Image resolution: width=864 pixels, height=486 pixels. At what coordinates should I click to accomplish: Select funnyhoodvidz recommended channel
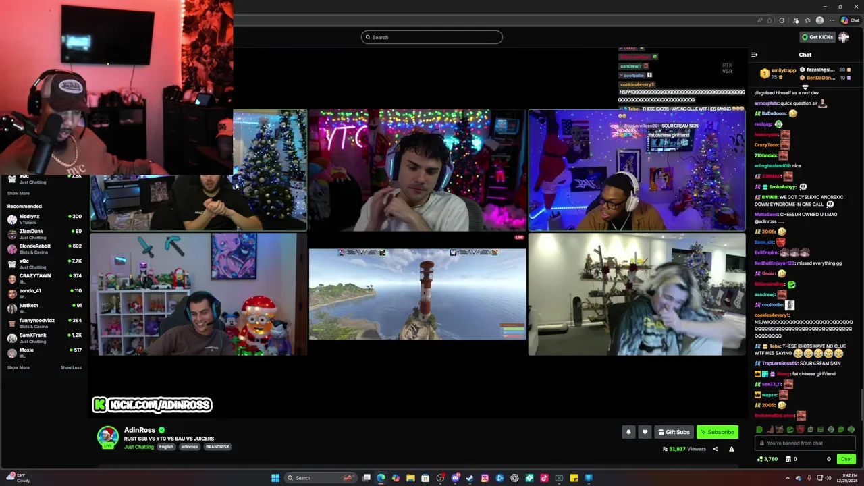tap(45, 323)
